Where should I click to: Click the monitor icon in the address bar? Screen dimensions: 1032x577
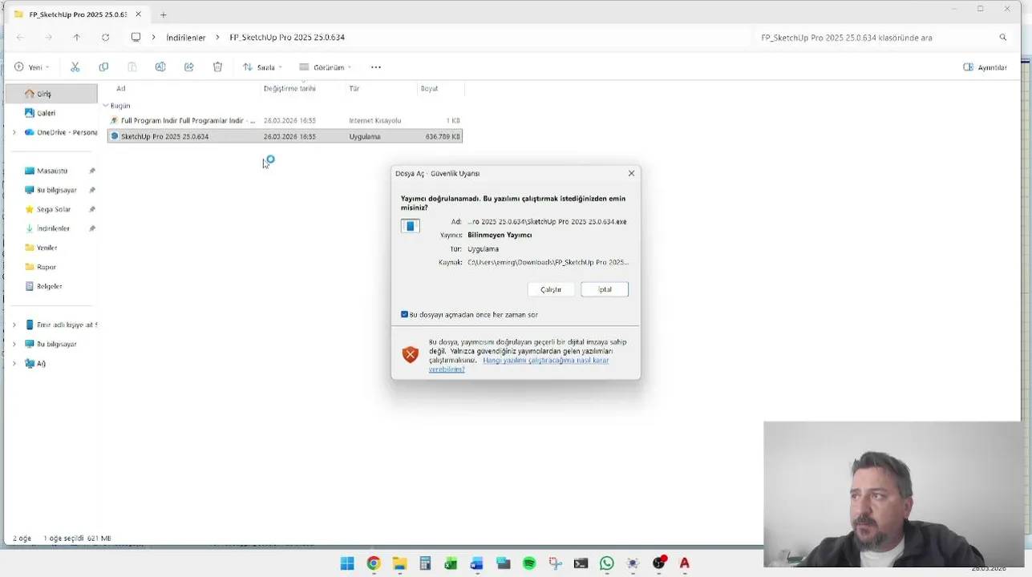pos(136,38)
